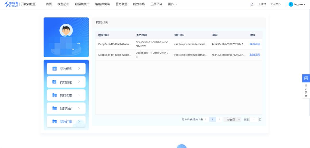The image size is (310, 148).
Task: Cancel subscription for DeepSeek-R1-Distill-Qwen-7B
Action: (x=254, y=55)
